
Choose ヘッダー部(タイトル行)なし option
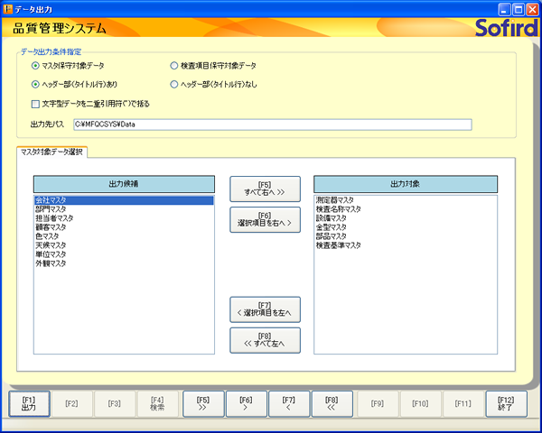pyautogui.click(x=174, y=84)
